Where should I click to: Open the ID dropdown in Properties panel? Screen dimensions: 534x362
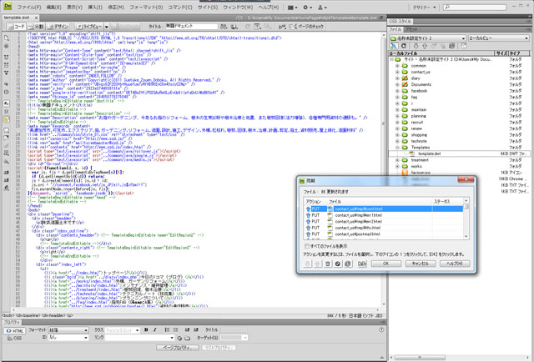(x=68, y=338)
